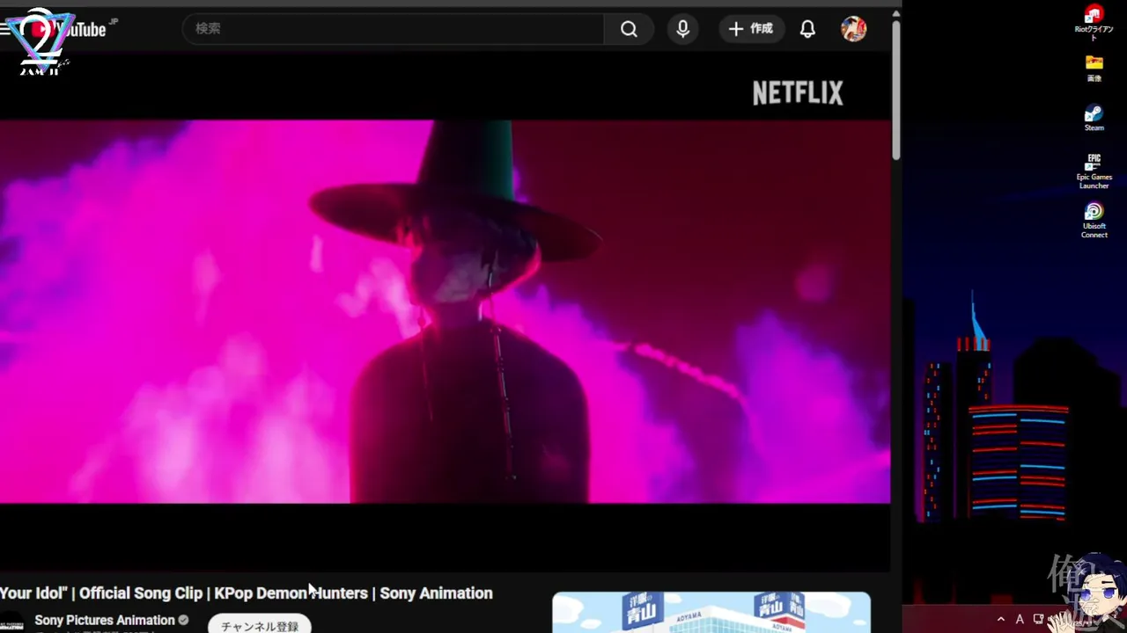Open Riot Client desktop shortcut
This screenshot has width=1127, height=633.
click(x=1094, y=24)
